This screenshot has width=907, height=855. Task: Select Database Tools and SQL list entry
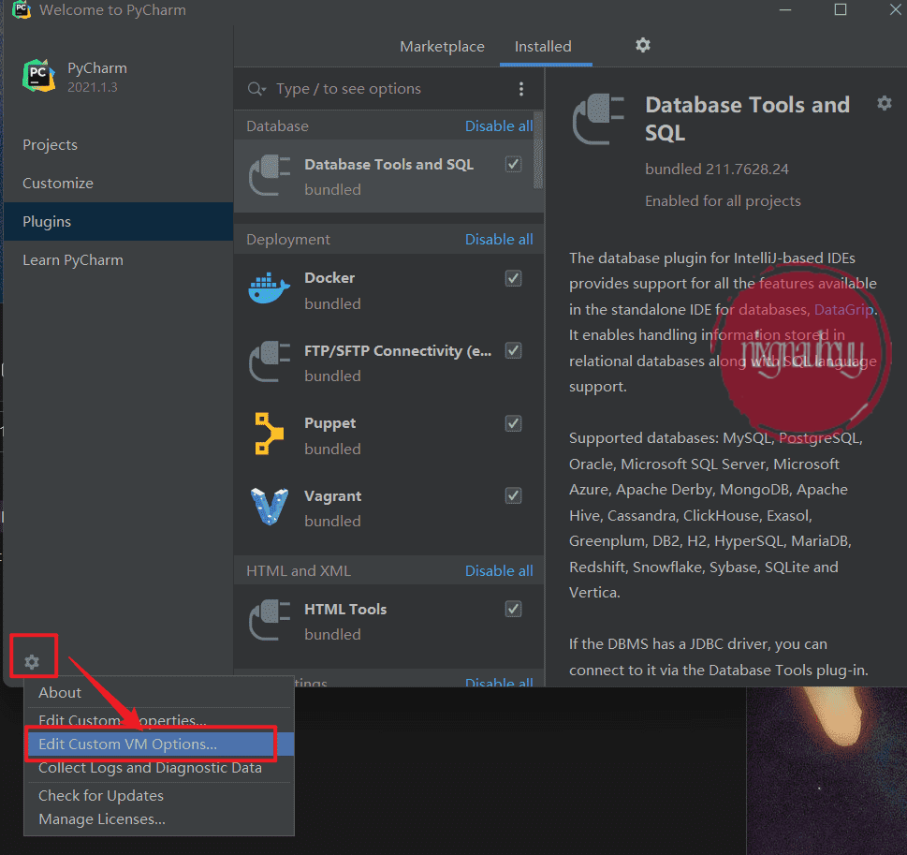(x=388, y=176)
